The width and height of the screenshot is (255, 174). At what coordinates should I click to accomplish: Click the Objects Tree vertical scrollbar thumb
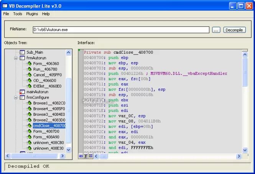69,111
